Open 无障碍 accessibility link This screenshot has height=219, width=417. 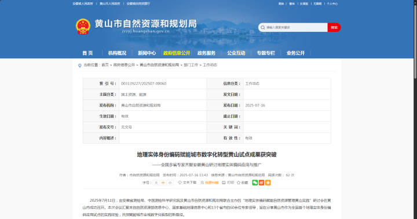pos(317,3)
